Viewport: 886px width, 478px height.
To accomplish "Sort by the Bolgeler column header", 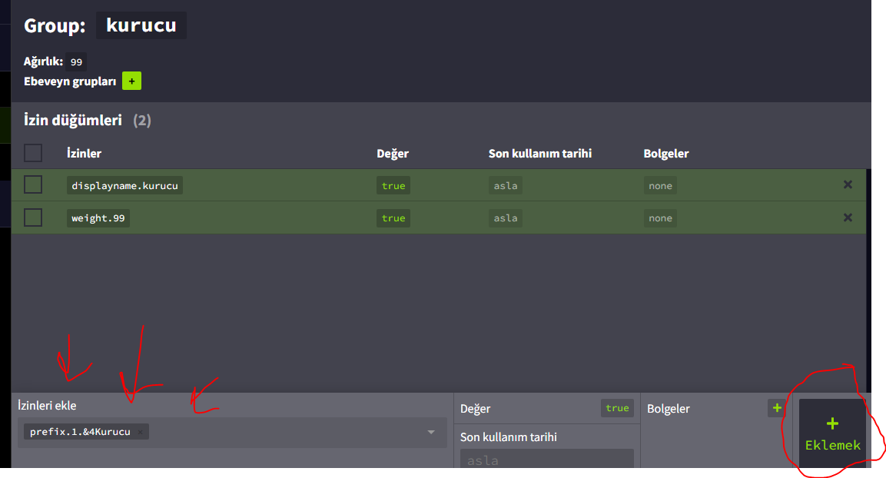I will coord(666,153).
